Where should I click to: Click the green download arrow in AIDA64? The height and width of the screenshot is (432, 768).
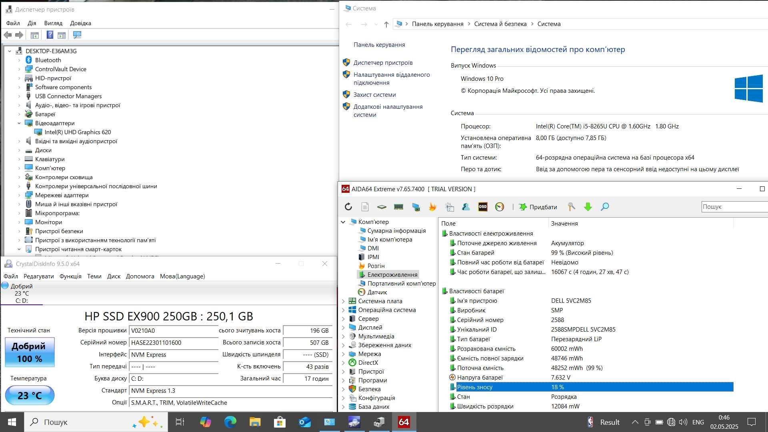[588, 207]
